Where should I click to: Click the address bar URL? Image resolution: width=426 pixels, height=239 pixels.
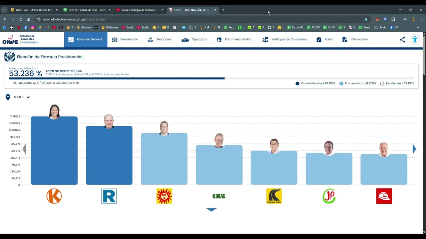tap(75, 19)
